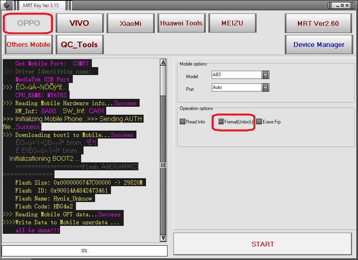
Task: Click the 'all is done!!!' log line
Action: [37, 230]
